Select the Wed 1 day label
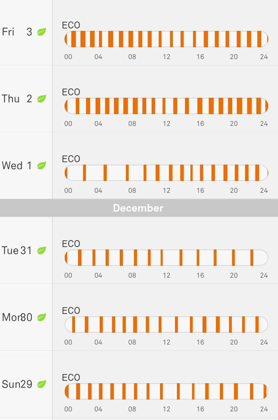Image resolution: width=278 pixels, height=420 pixels. pos(17,166)
